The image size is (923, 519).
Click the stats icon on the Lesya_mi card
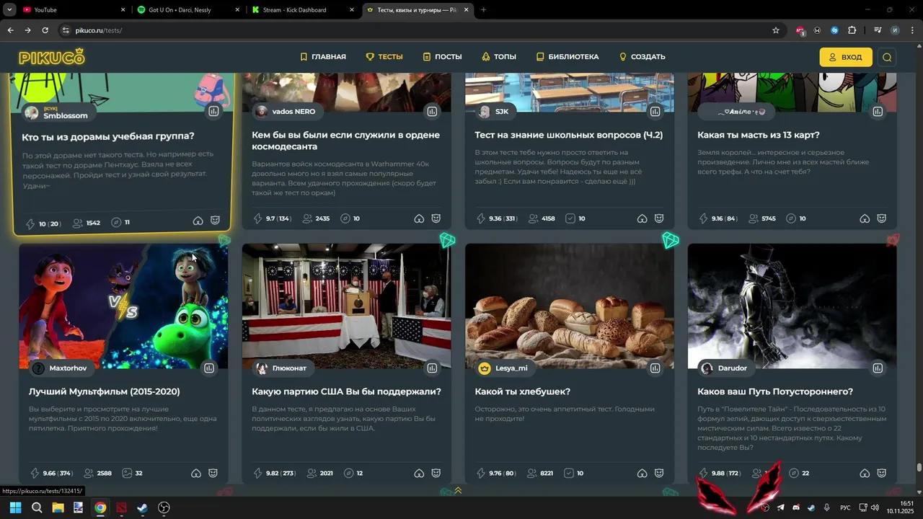655,368
